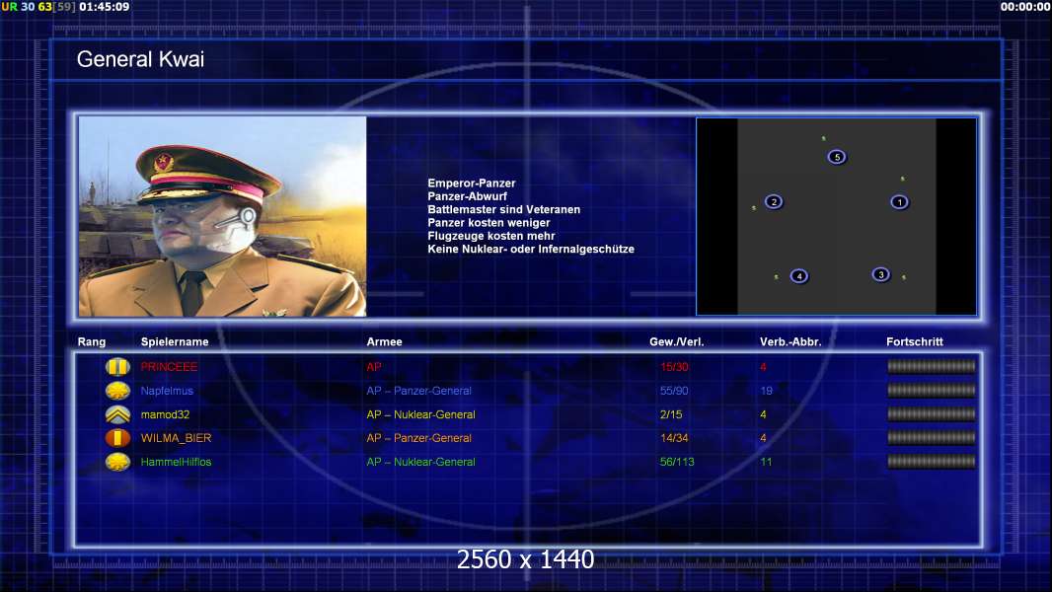
Task: Click Keine Nuklear- oder Infernalgeschütze line
Action: coord(531,249)
